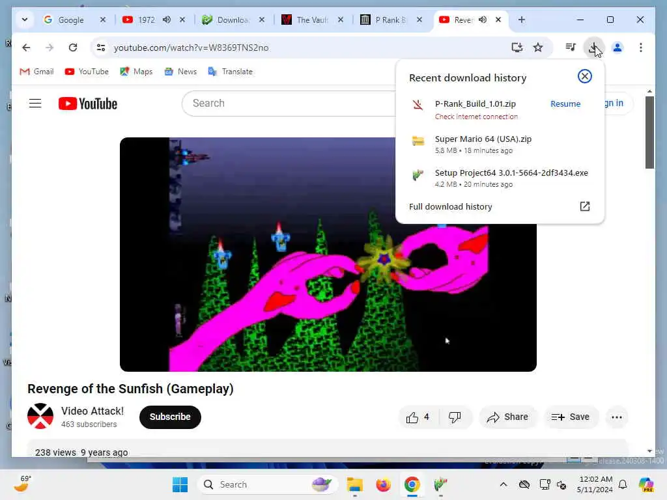Like the video with thumbs up
Viewport: 667px width, 500px height.
[418, 417]
